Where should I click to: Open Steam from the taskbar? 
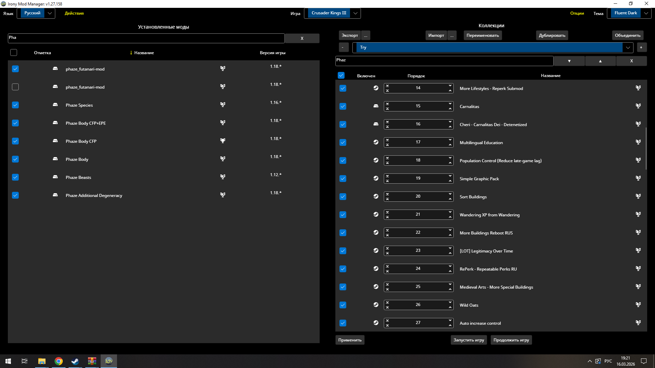pyautogui.click(x=75, y=361)
